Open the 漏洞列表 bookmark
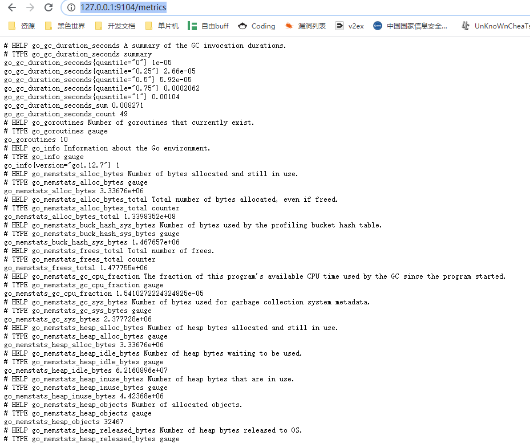The height and width of the screenshot is (444, 530). pyautogui.click(x=306, y=26)
